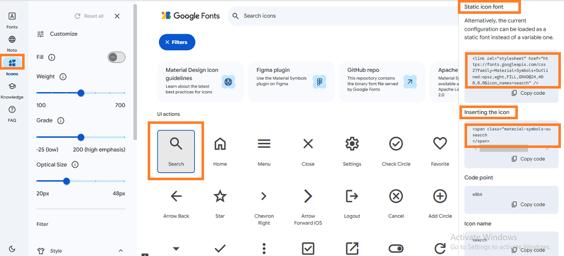Select the Logout icon tile

click(352, 203)
